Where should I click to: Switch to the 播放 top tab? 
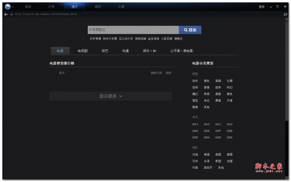point(28,7)
